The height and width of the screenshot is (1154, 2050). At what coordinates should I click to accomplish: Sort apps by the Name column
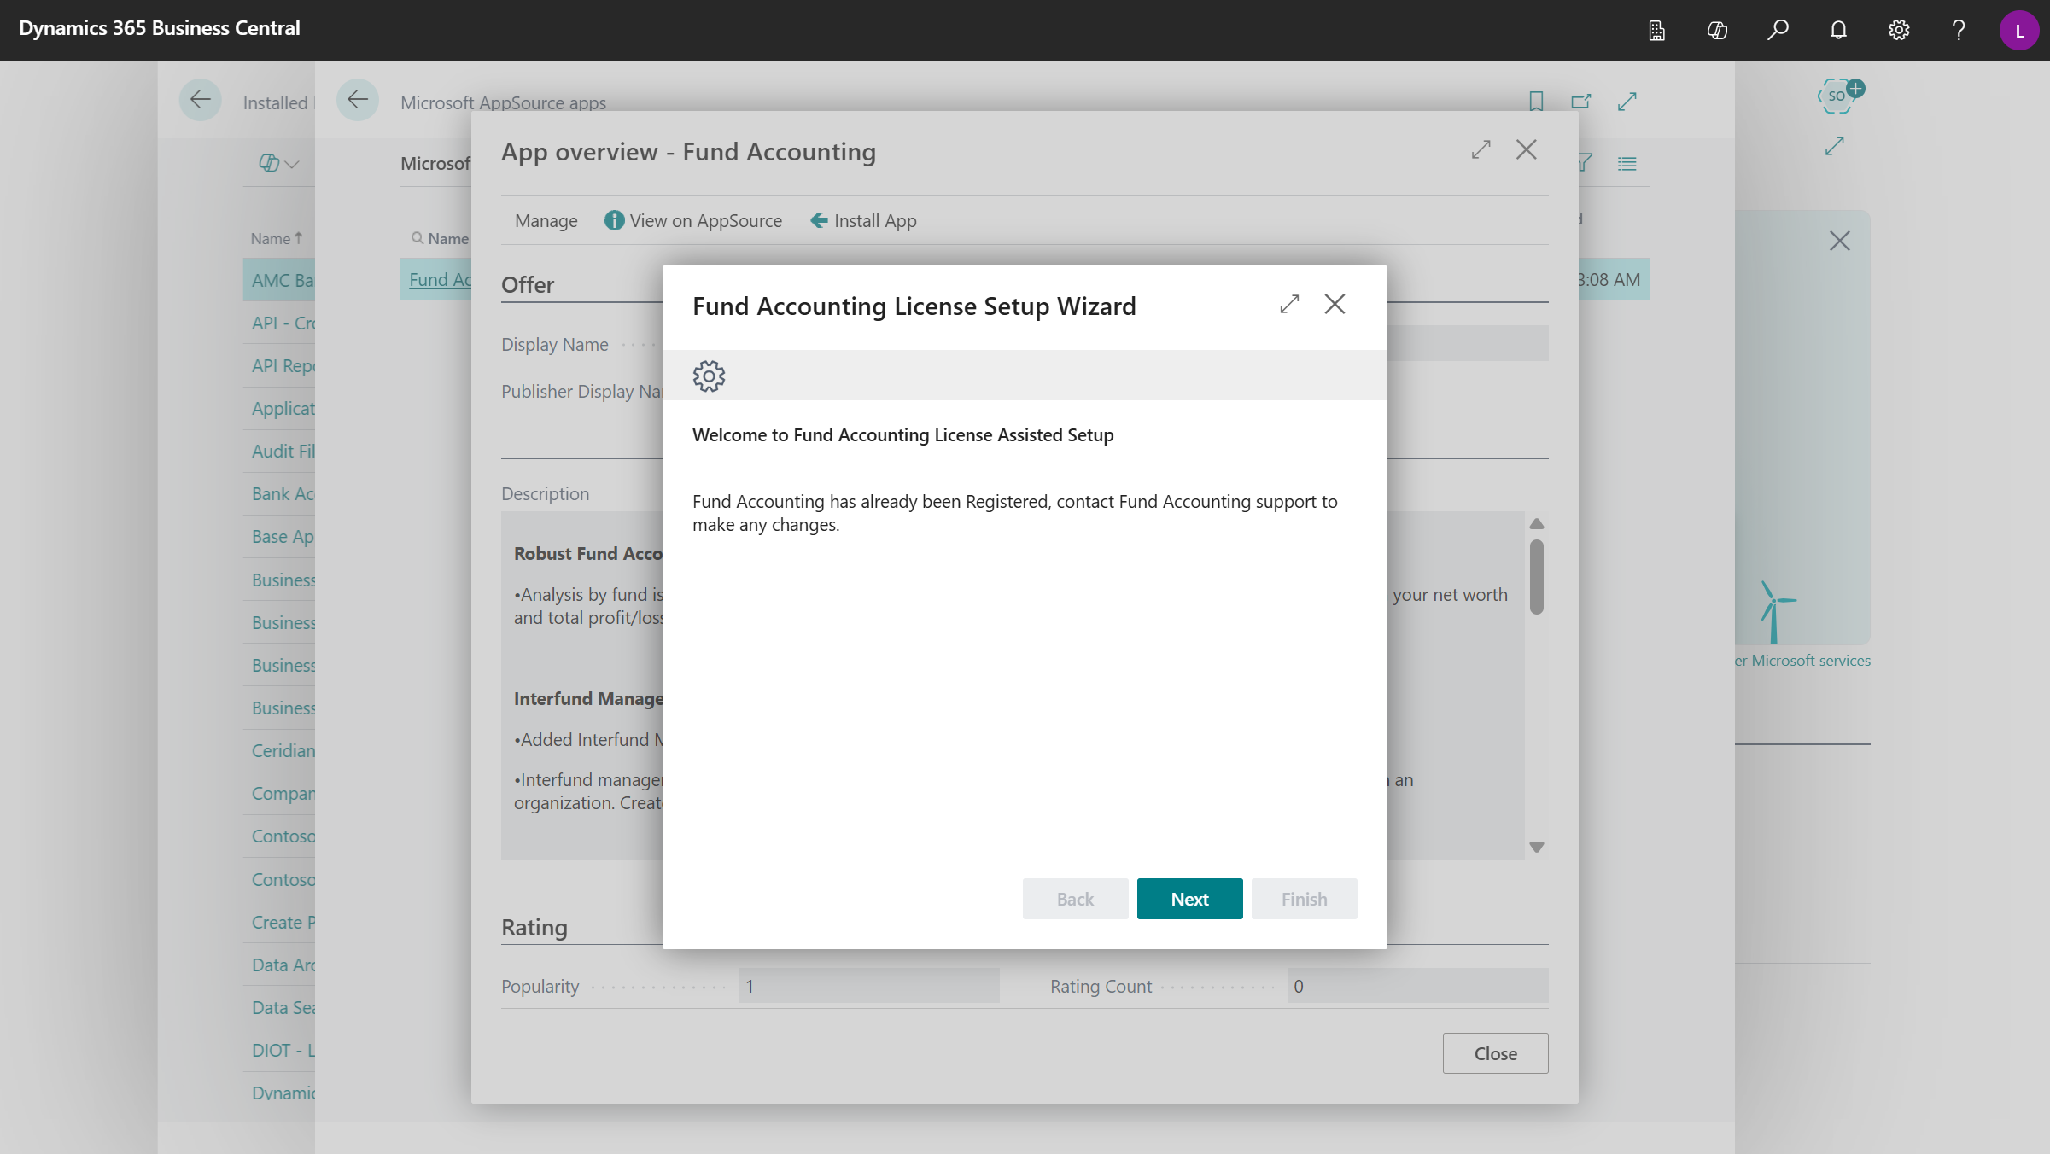pos(275,238)
